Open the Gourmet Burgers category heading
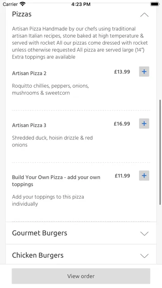162x288 pixels. (x=40, y=233)
